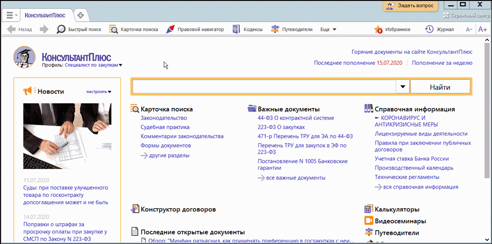The width and height of the screenshot is (492, 244).
Task: Increase font size with A+ button
Action: tap(482, 29)
